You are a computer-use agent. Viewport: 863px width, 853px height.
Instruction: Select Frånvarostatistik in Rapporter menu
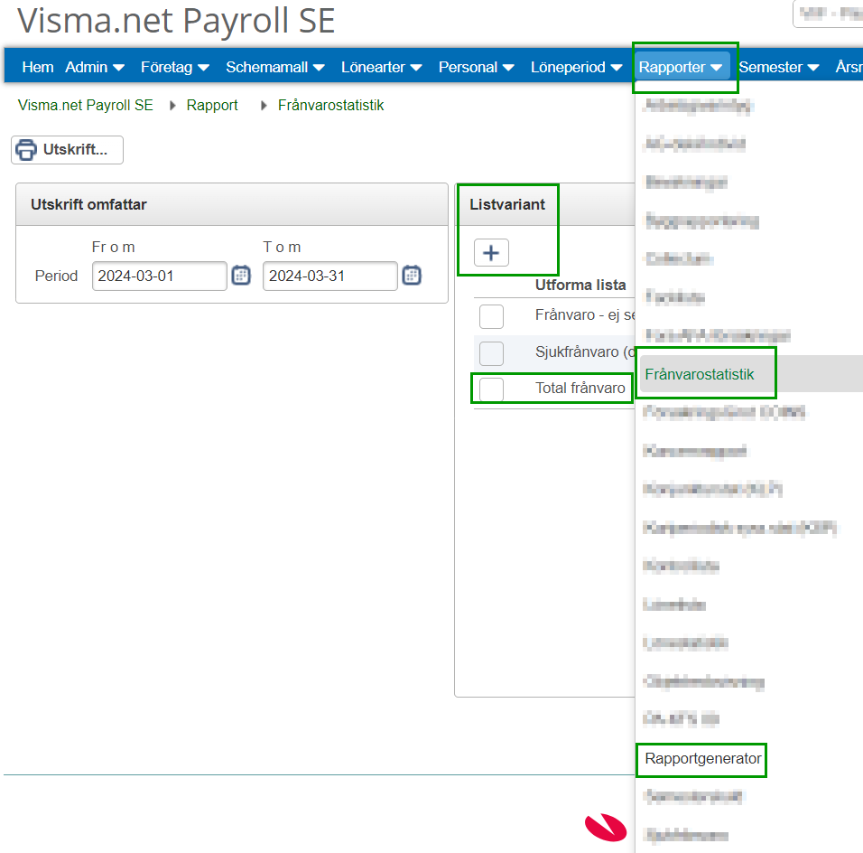(x=700, y=374)
